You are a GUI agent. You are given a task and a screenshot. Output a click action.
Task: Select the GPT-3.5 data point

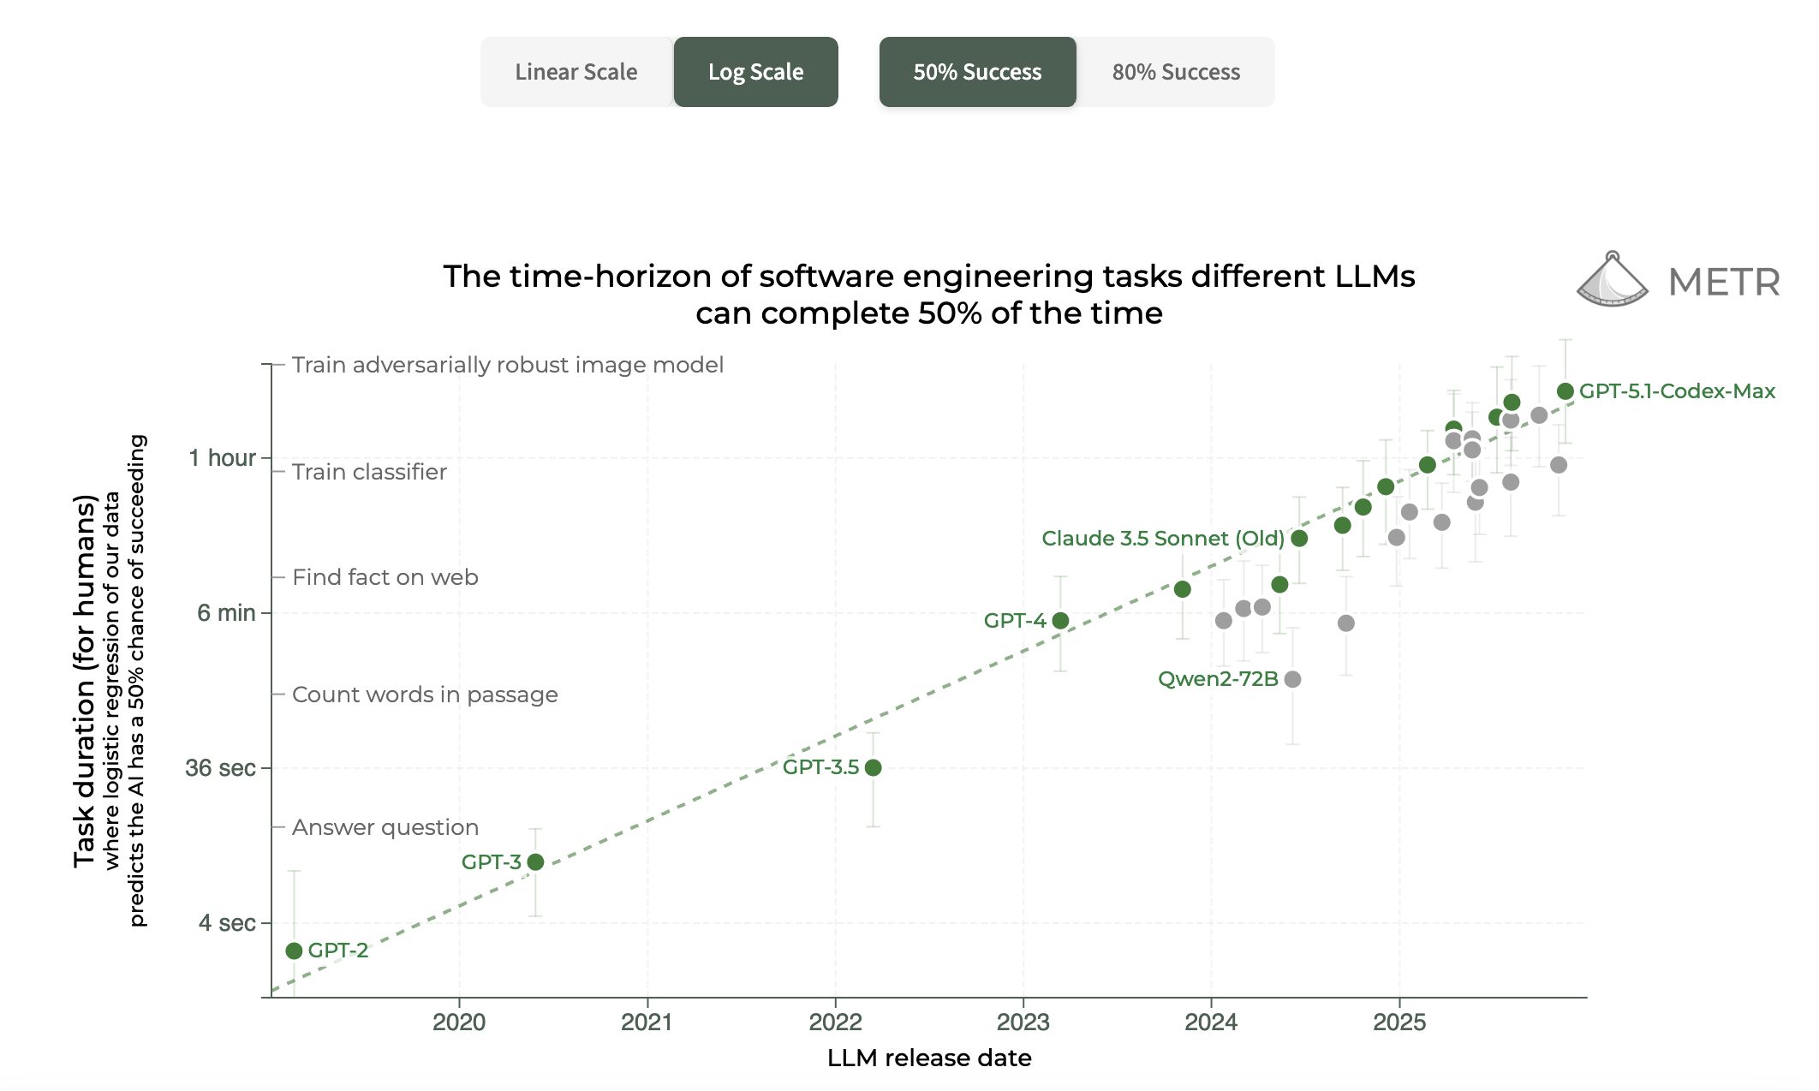coord(873,767)
